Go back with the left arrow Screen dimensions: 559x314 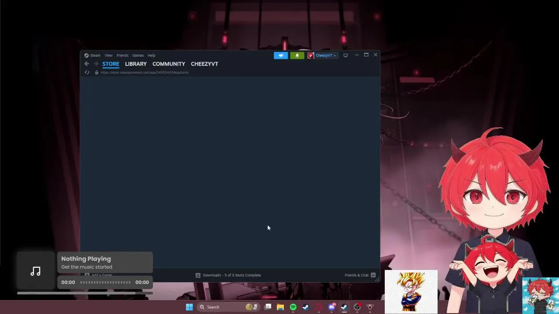[x=86, y=64]
